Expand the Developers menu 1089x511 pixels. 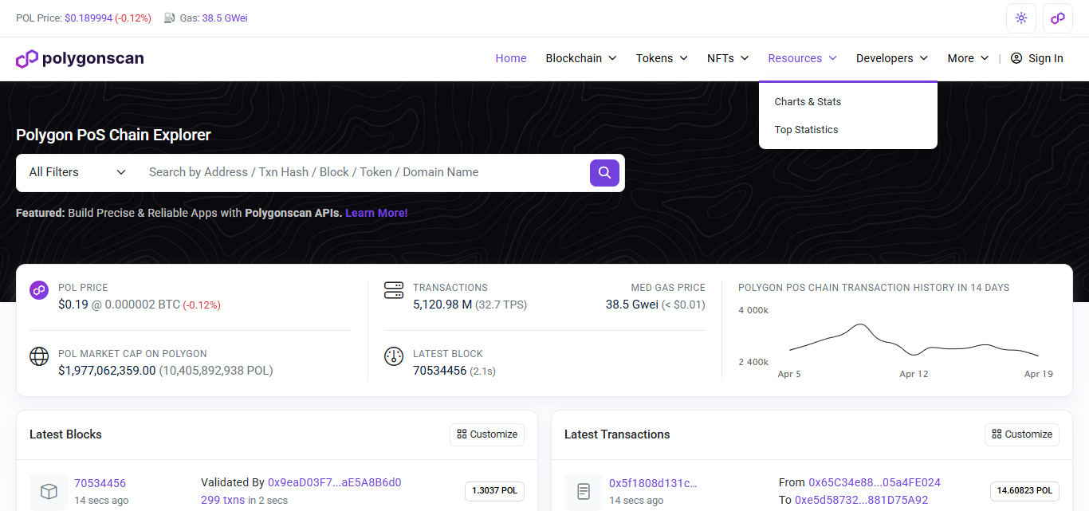tap(892, 58)
